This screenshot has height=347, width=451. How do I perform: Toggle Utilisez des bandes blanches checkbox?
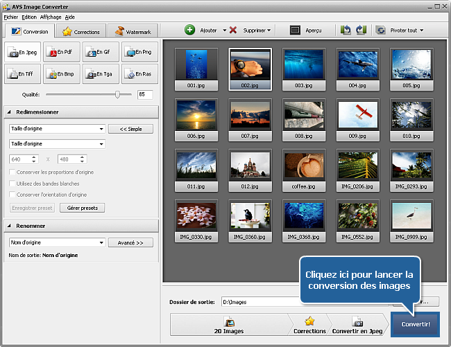(12, 184)
